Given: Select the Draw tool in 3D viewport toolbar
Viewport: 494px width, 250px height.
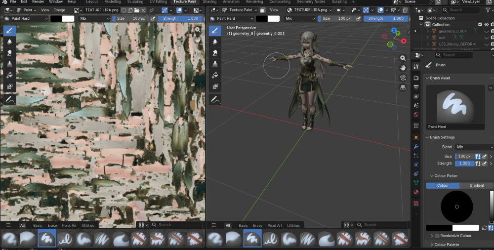Looking at the screenshot, I should coord(215,31).
